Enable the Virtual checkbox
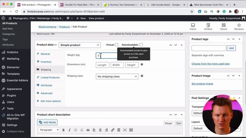Screen dimensions: 246x138 [116, 45]
